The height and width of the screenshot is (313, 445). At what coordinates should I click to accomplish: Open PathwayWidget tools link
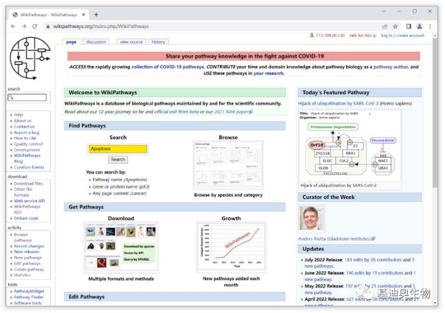pyautogui.click(x=29, y=291)
